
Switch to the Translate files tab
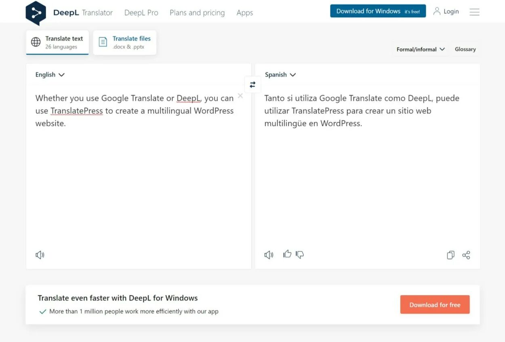coord(125,42)
